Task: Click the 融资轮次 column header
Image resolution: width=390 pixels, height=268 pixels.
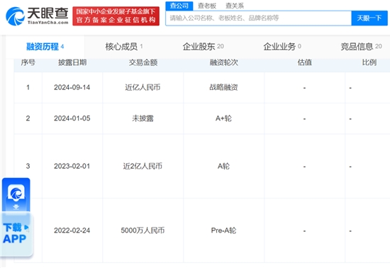Action: pyautogui.click(x=224, y=62)
